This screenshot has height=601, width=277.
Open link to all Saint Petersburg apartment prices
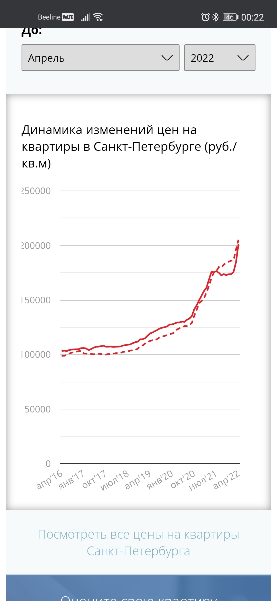(x=138, y=542)
